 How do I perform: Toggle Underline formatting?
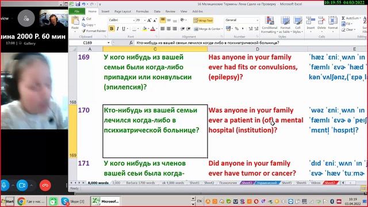click(123, 29)
